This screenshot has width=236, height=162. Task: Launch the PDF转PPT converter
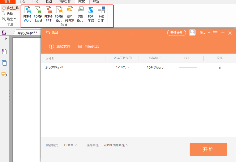(48, 14)
